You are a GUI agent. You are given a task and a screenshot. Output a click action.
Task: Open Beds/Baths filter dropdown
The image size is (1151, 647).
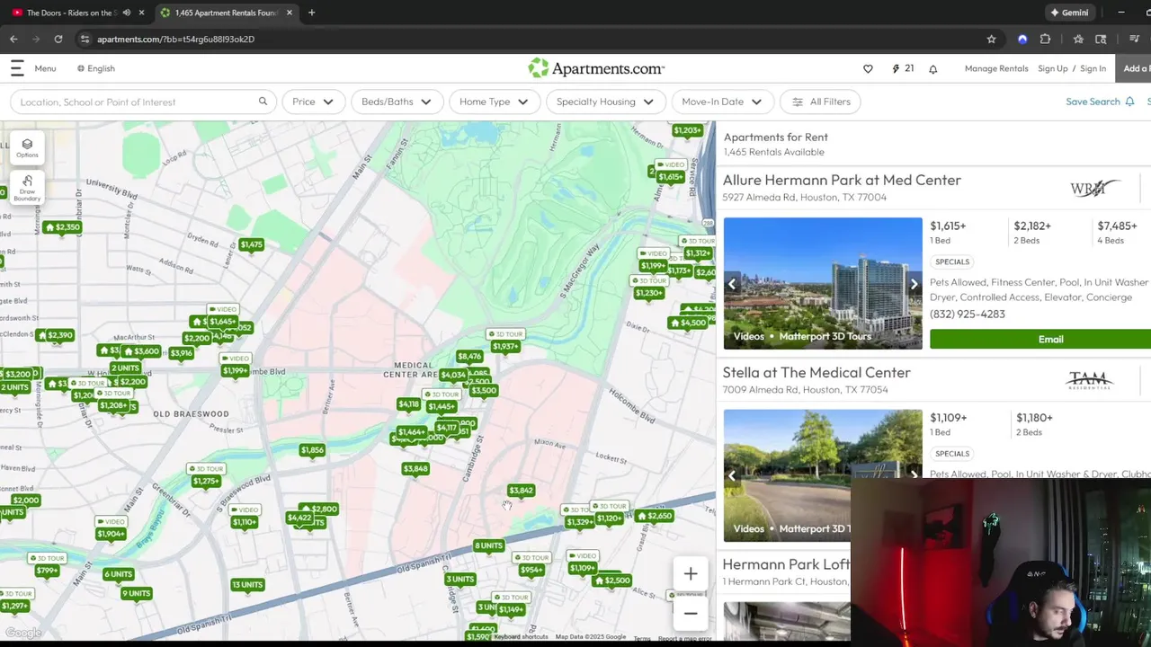pos(397,102)
